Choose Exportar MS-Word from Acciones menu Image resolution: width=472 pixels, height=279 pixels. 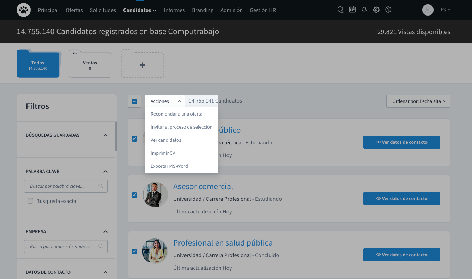click(169, 166)
